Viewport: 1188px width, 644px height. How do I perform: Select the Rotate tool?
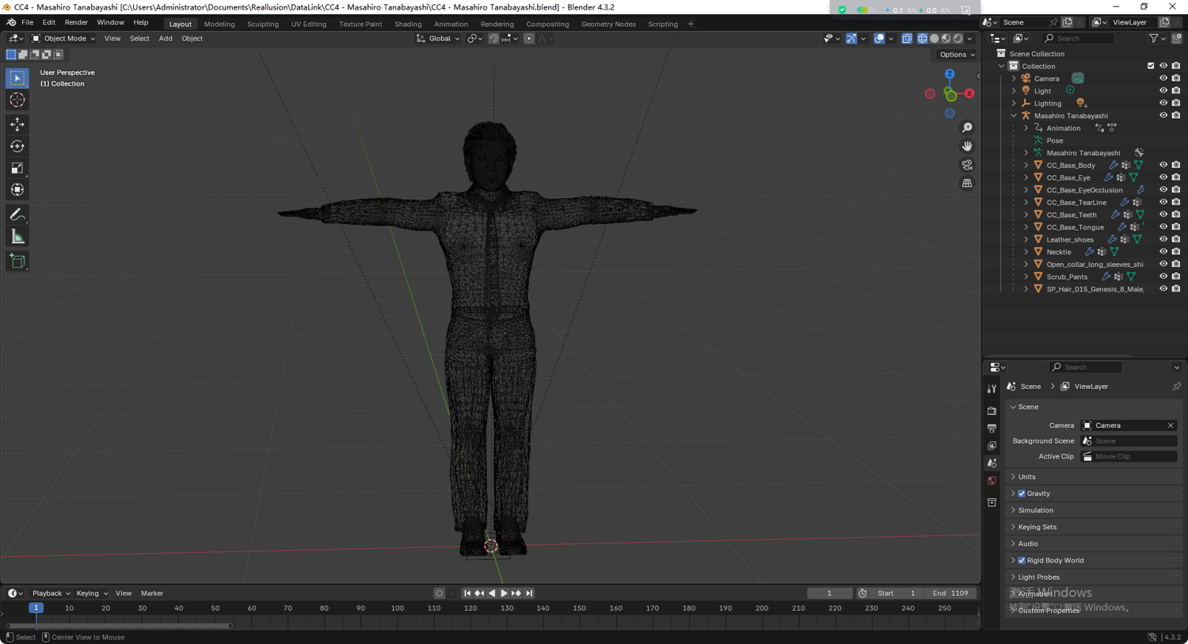[x=17, y=147]
